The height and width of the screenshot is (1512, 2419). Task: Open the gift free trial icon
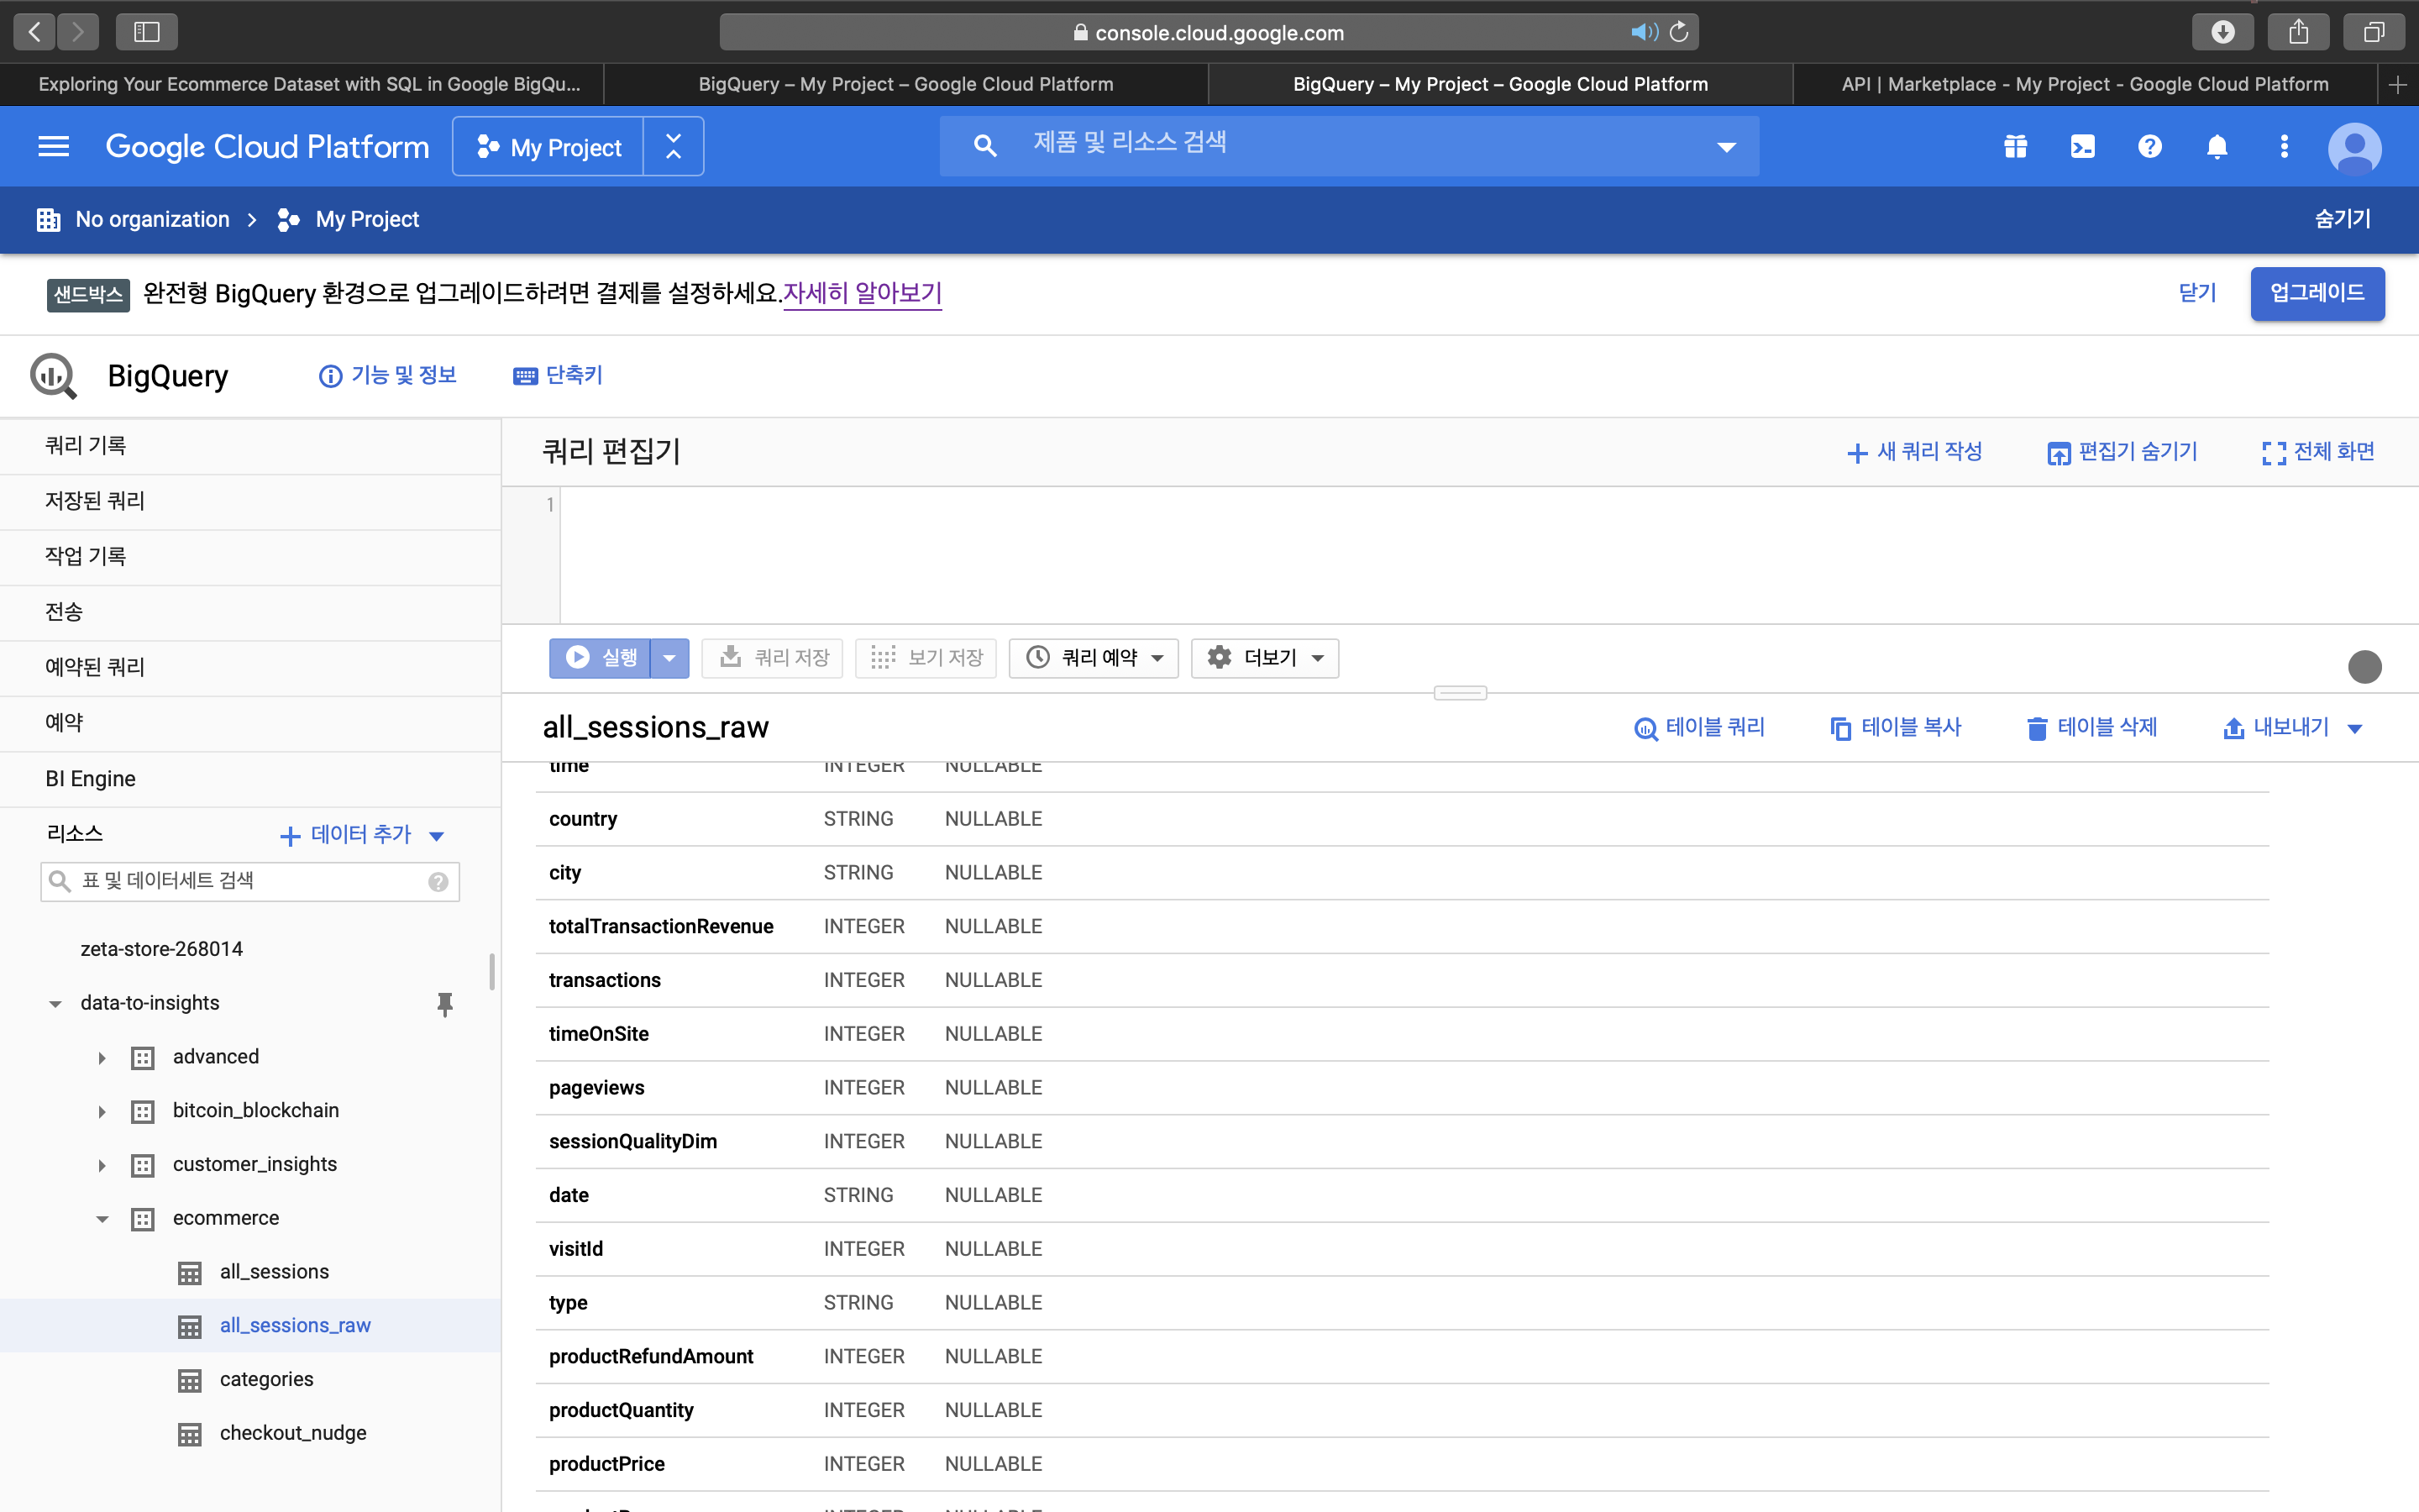point(2015,146)
